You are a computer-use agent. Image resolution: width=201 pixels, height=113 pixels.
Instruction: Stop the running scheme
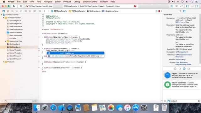[21, 6]
